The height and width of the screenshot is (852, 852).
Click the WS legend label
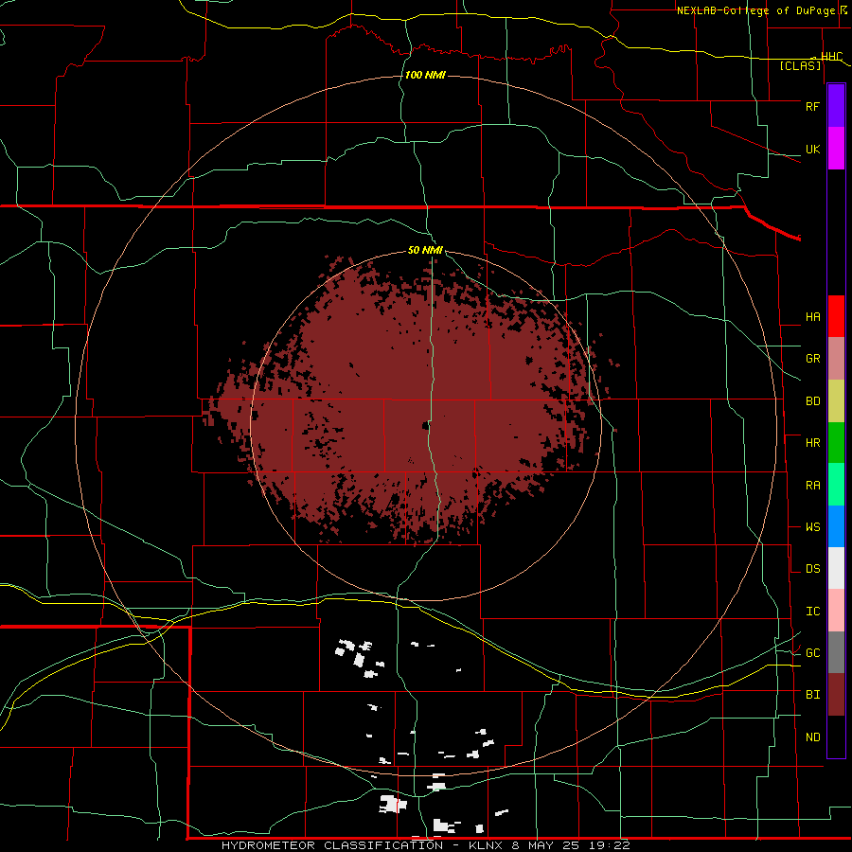click(x=812, y=527)
